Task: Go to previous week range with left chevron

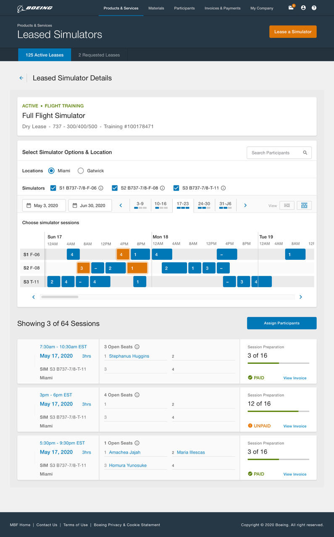Action: pyautogui.click(x=121, y=205)
